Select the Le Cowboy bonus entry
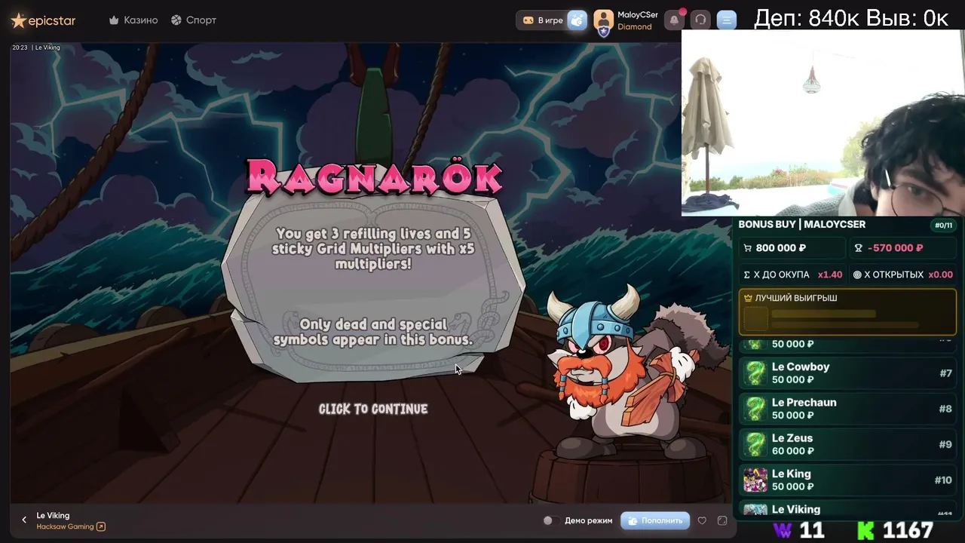This screenshot has height=543, width=965. [847, 373]
